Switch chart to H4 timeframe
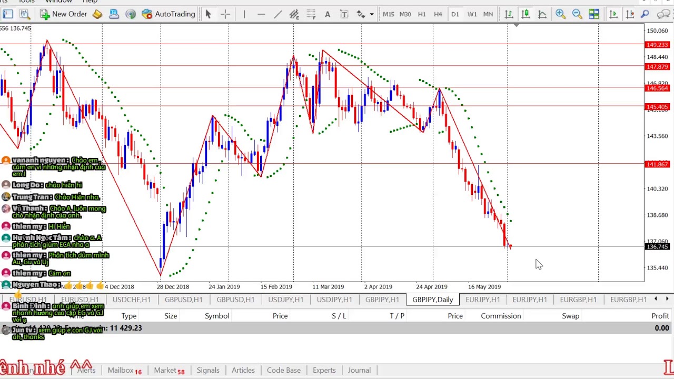The height and width of the screenshot is (379, 674). click(x=438, y=14)
